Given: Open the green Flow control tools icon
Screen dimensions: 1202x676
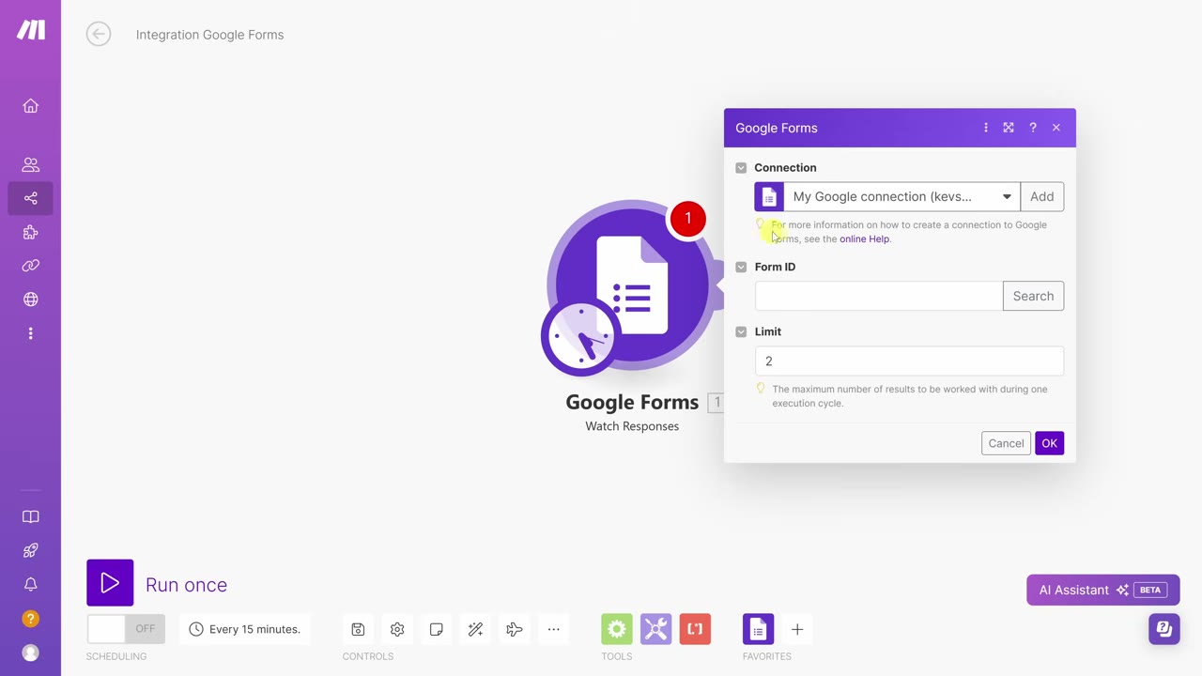Looking at the screenshot, I should [617, 629].
